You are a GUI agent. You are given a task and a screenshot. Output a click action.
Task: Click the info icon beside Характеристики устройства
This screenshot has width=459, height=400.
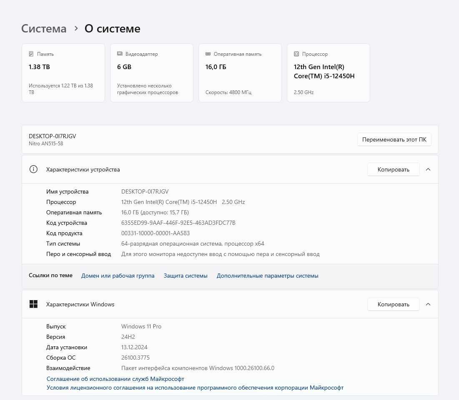33,169
